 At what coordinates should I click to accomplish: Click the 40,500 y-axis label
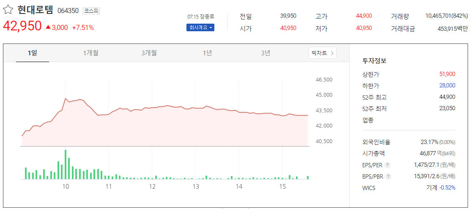point(324,141)
